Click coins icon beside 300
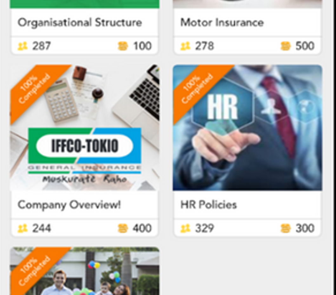Screen dimensions: 336x295 (x=286, y=228)
